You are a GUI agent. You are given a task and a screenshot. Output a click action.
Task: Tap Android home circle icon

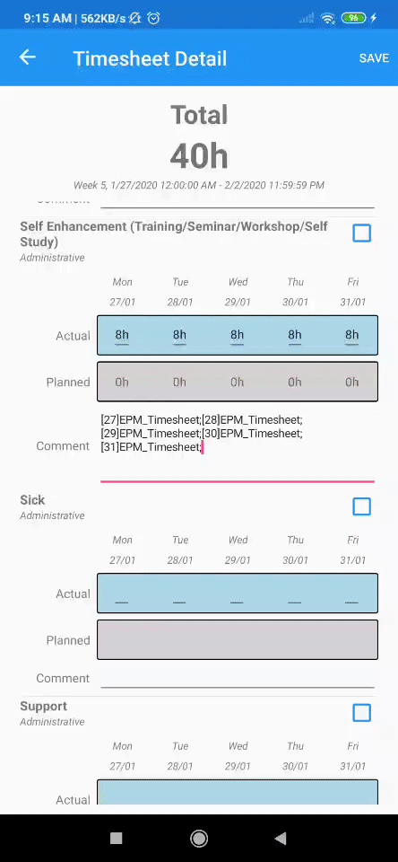coord(199,838)
